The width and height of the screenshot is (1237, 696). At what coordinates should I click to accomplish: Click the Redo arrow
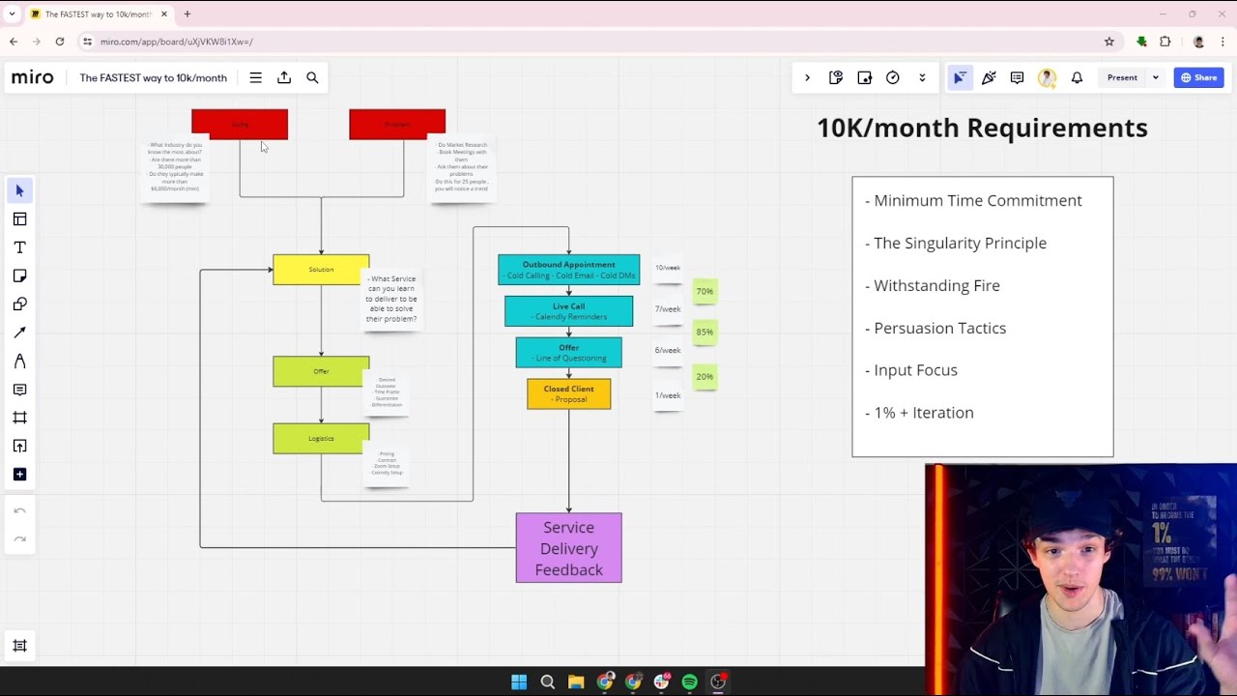point(19,538)
